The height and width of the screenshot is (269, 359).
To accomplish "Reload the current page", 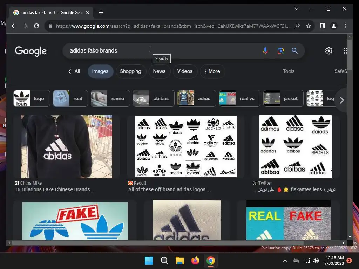I will click(x=36, y=26).
